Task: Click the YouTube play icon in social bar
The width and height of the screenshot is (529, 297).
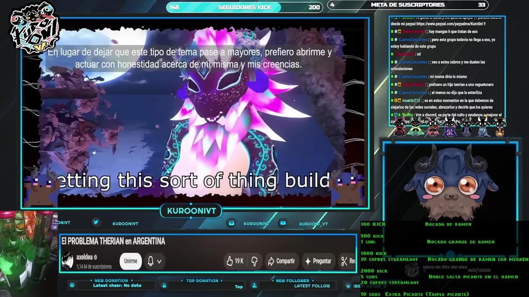Action: click(283, 223)
